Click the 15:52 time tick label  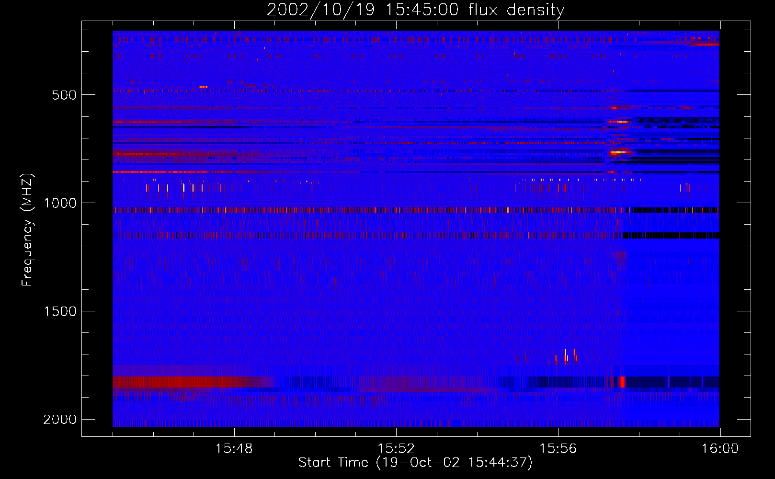tap(396, 448)
